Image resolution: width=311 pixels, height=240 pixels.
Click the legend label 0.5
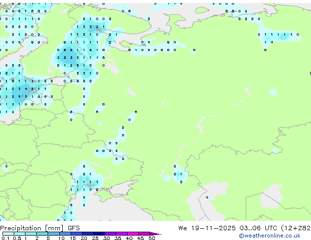17,238
